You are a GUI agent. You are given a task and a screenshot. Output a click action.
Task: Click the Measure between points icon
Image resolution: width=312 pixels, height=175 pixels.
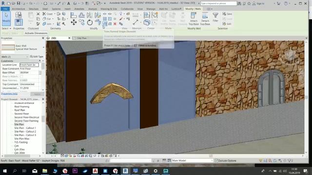136,22
